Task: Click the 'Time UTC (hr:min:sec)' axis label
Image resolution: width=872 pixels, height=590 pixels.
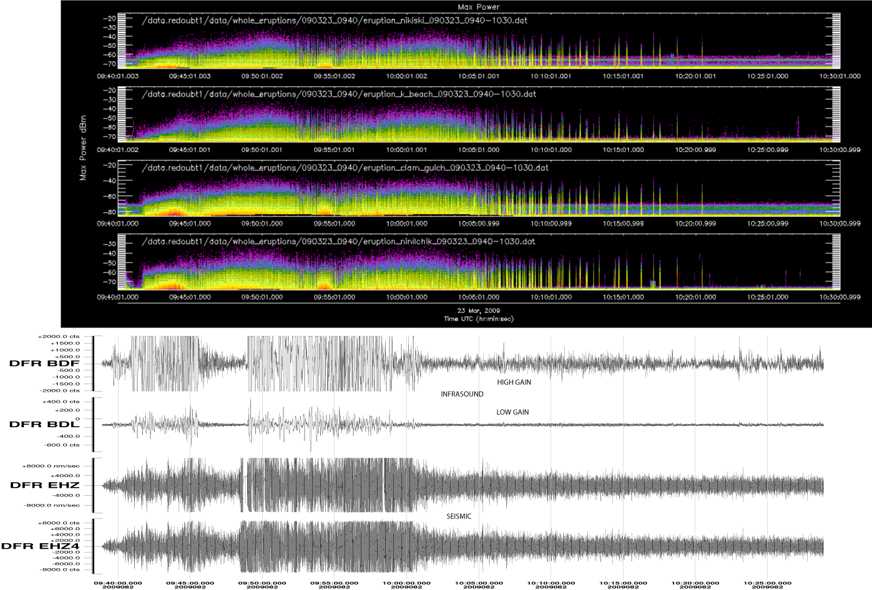Action: tap(479, 319)
